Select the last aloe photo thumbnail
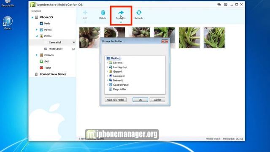Image resolution: width=270 pixels, height=152 pixels. click(214, 38)
